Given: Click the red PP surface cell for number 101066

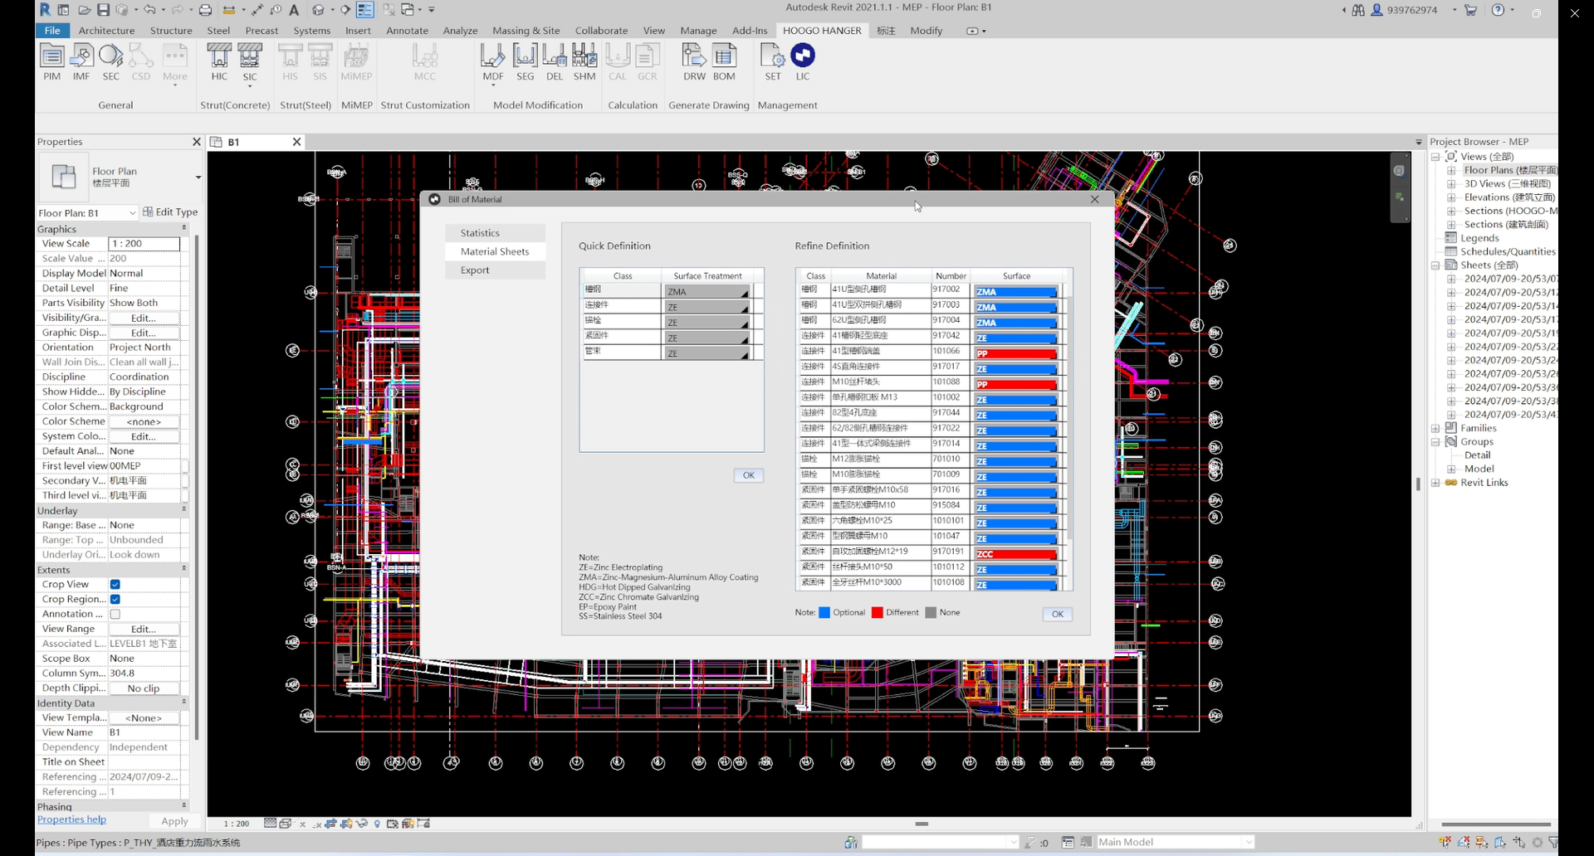Looking at the screenshot, I should (1015, 353).
